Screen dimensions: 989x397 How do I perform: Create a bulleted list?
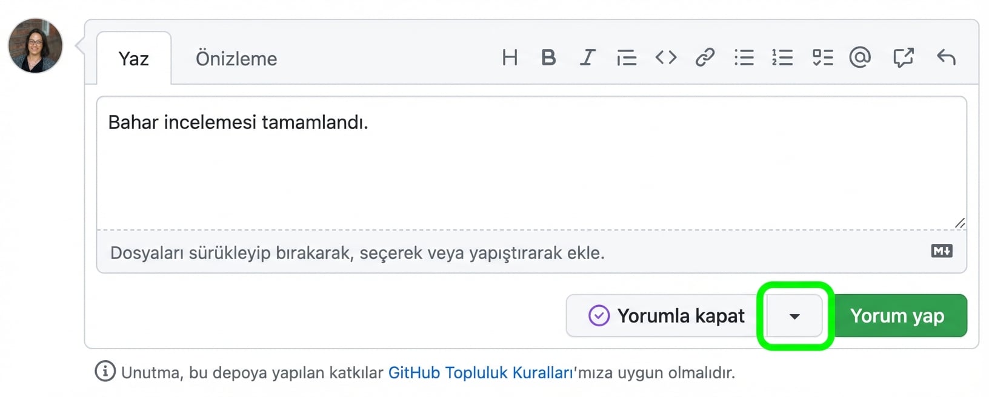(x=744, y=57)
